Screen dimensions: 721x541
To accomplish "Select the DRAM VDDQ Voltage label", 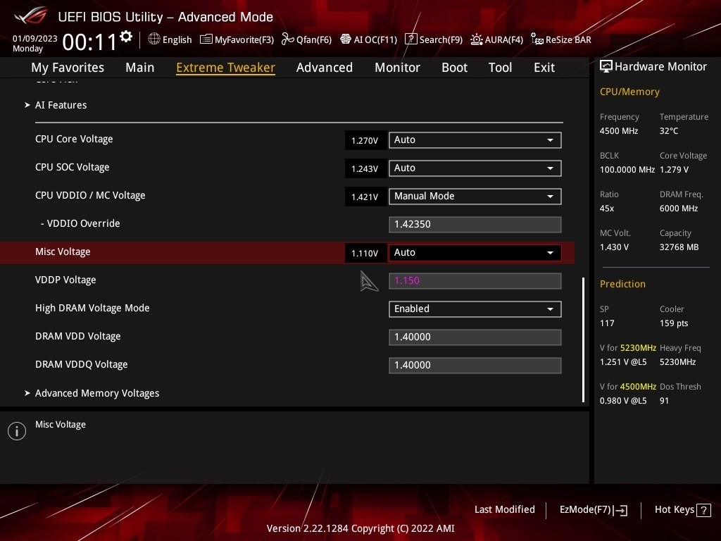I will [x=82, y=364].
